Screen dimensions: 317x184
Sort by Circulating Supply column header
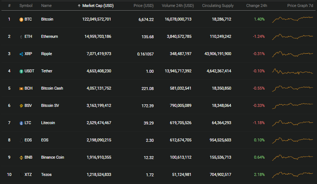coord(218,6)
